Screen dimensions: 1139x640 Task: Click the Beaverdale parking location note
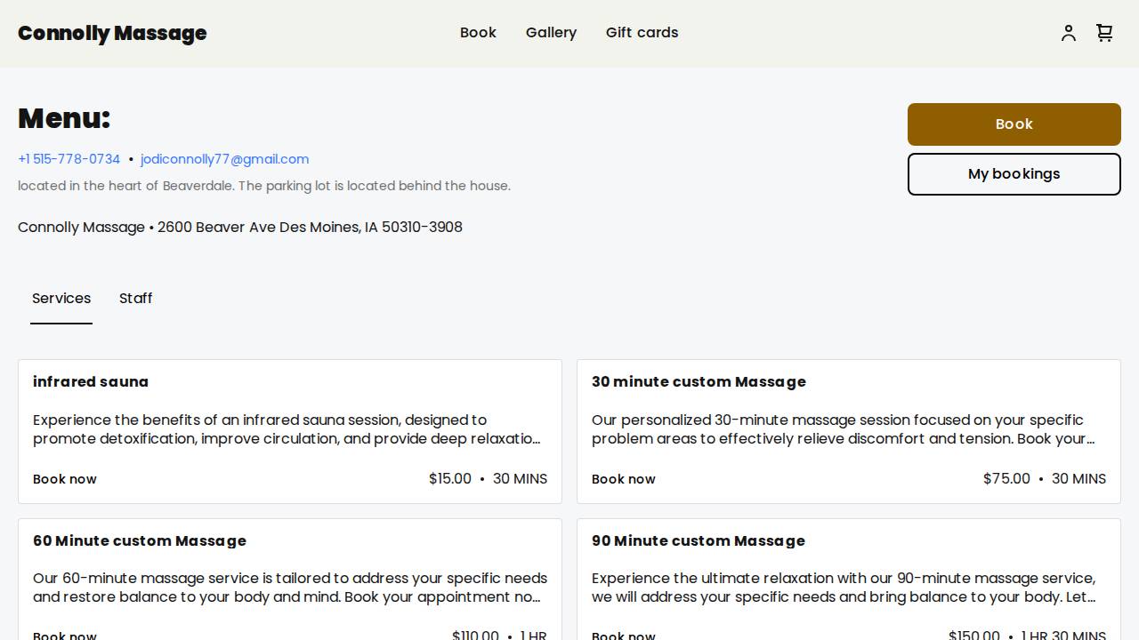click(264, 186)
